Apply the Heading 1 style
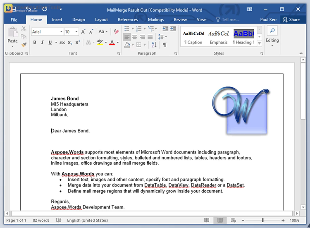Viewport: 310px width, 228px height. click(x=243, y=37)
